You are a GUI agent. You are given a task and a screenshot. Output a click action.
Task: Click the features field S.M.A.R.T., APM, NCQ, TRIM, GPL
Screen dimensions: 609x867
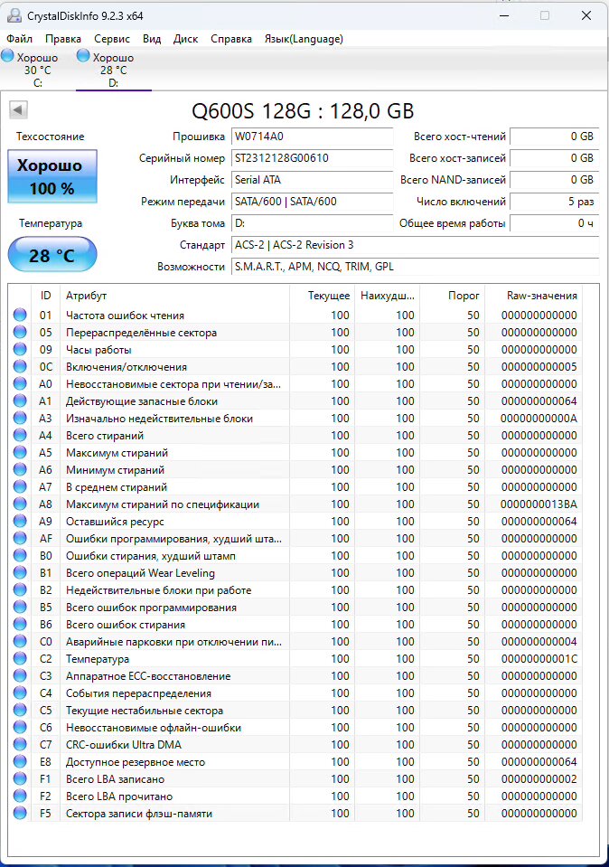pyautogui.click(x=415, y=267)
